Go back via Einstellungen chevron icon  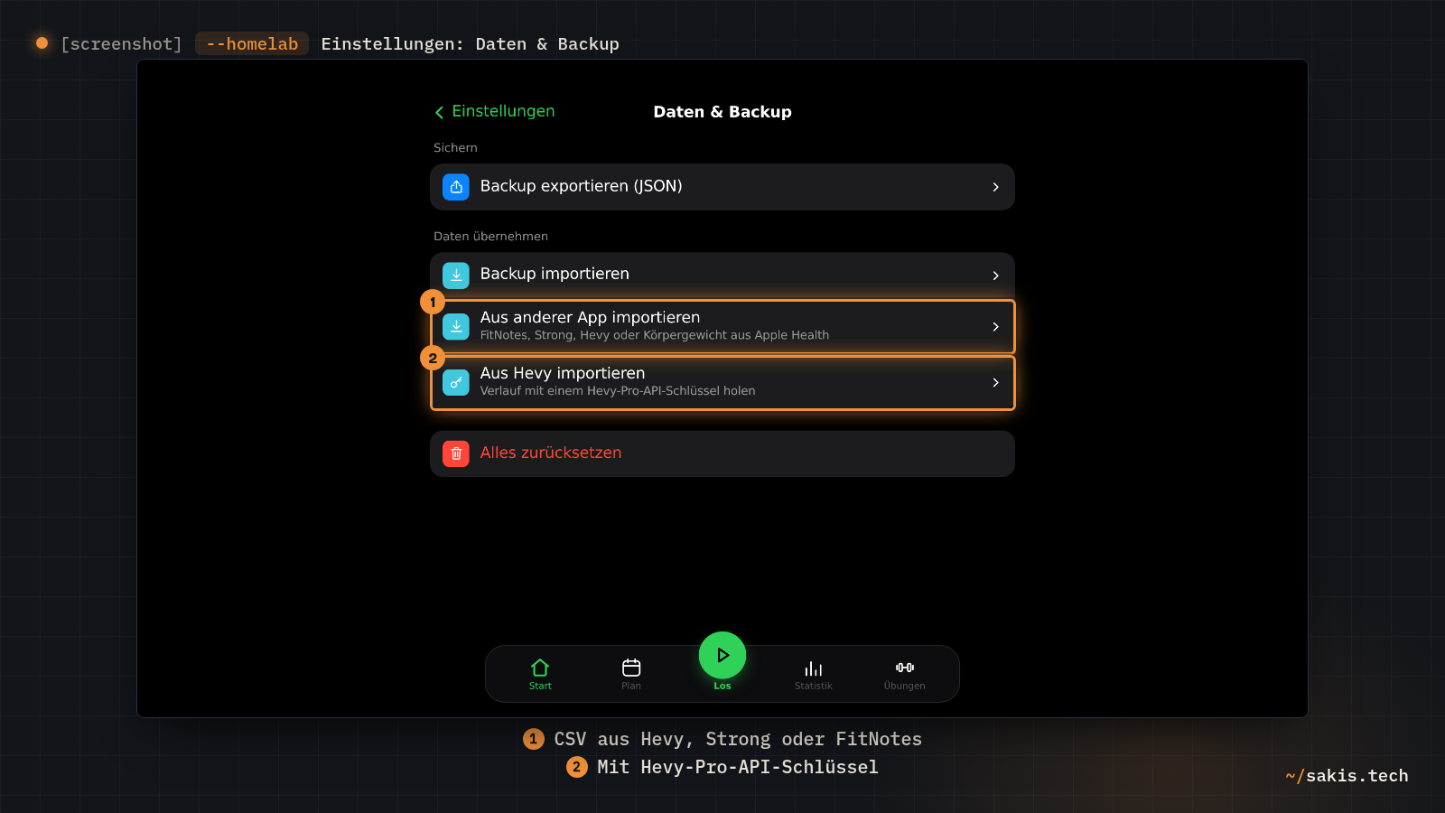pos(440,112)
